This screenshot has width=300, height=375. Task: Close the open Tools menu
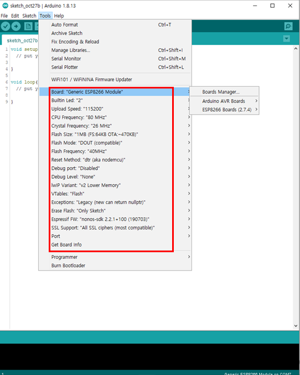45,16
